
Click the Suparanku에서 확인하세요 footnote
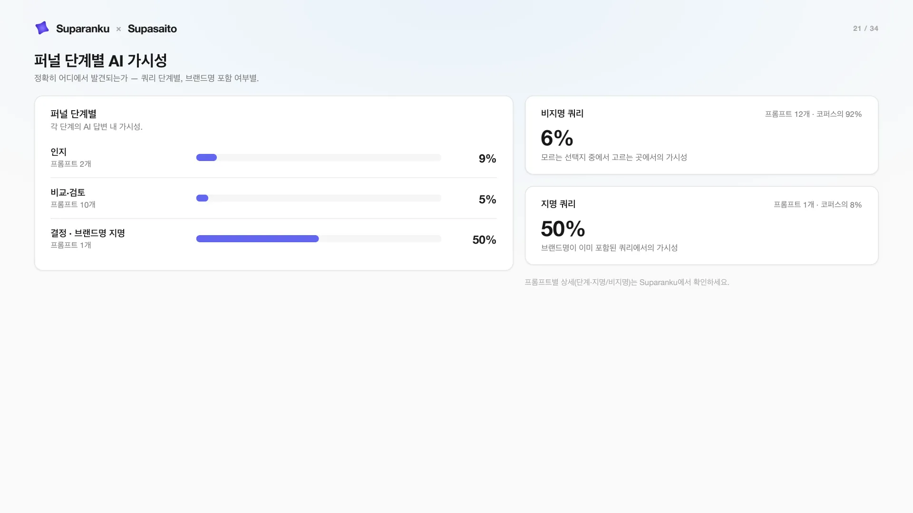627,282
